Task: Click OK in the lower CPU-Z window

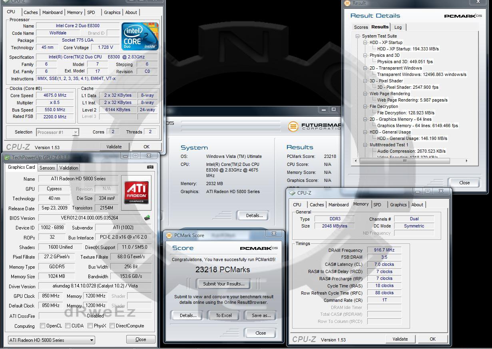Action: 432,339
